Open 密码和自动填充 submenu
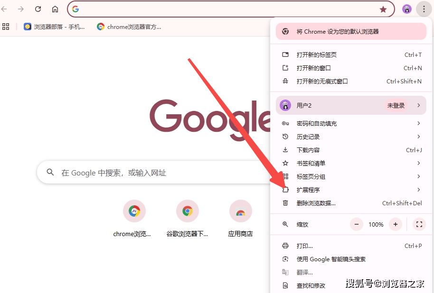The image size is (434, 293). coord(351,124)
